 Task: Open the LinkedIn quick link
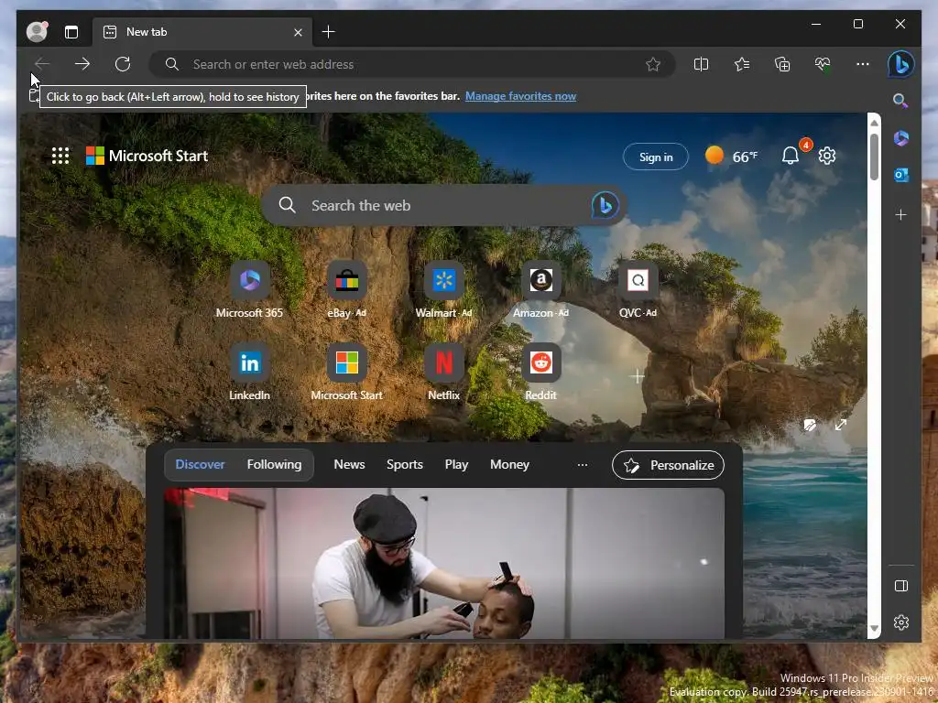(249, 373)
